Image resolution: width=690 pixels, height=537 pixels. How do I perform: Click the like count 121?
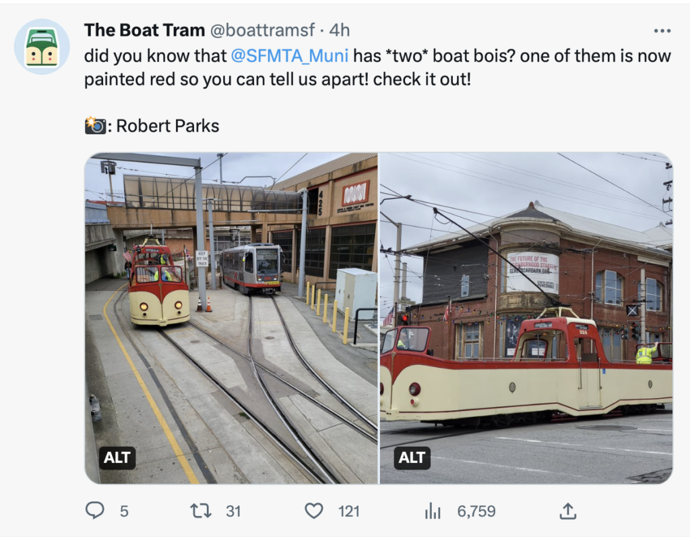tap(348, 511)
